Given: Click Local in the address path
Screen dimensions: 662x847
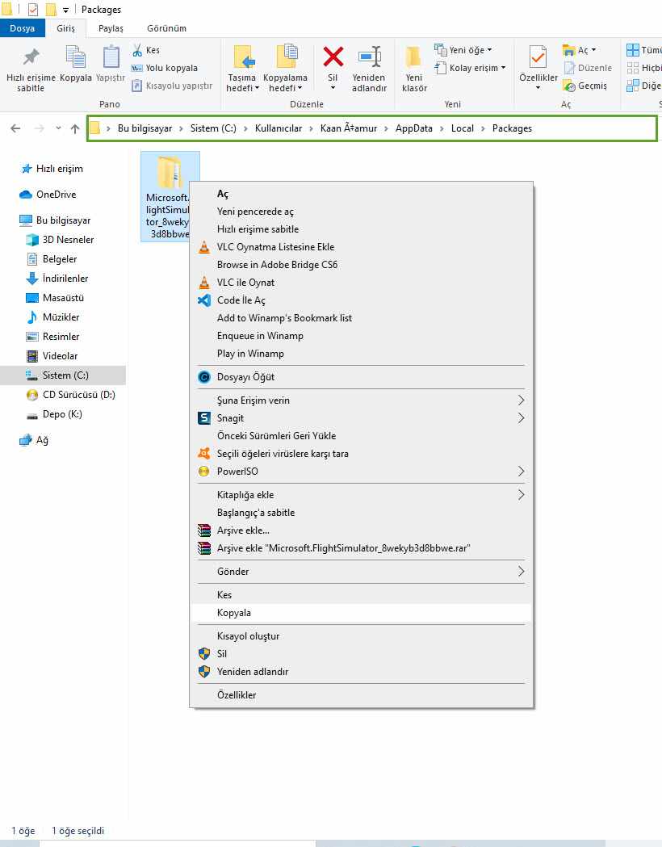Looking at the screenshot, I should (463, 128).
